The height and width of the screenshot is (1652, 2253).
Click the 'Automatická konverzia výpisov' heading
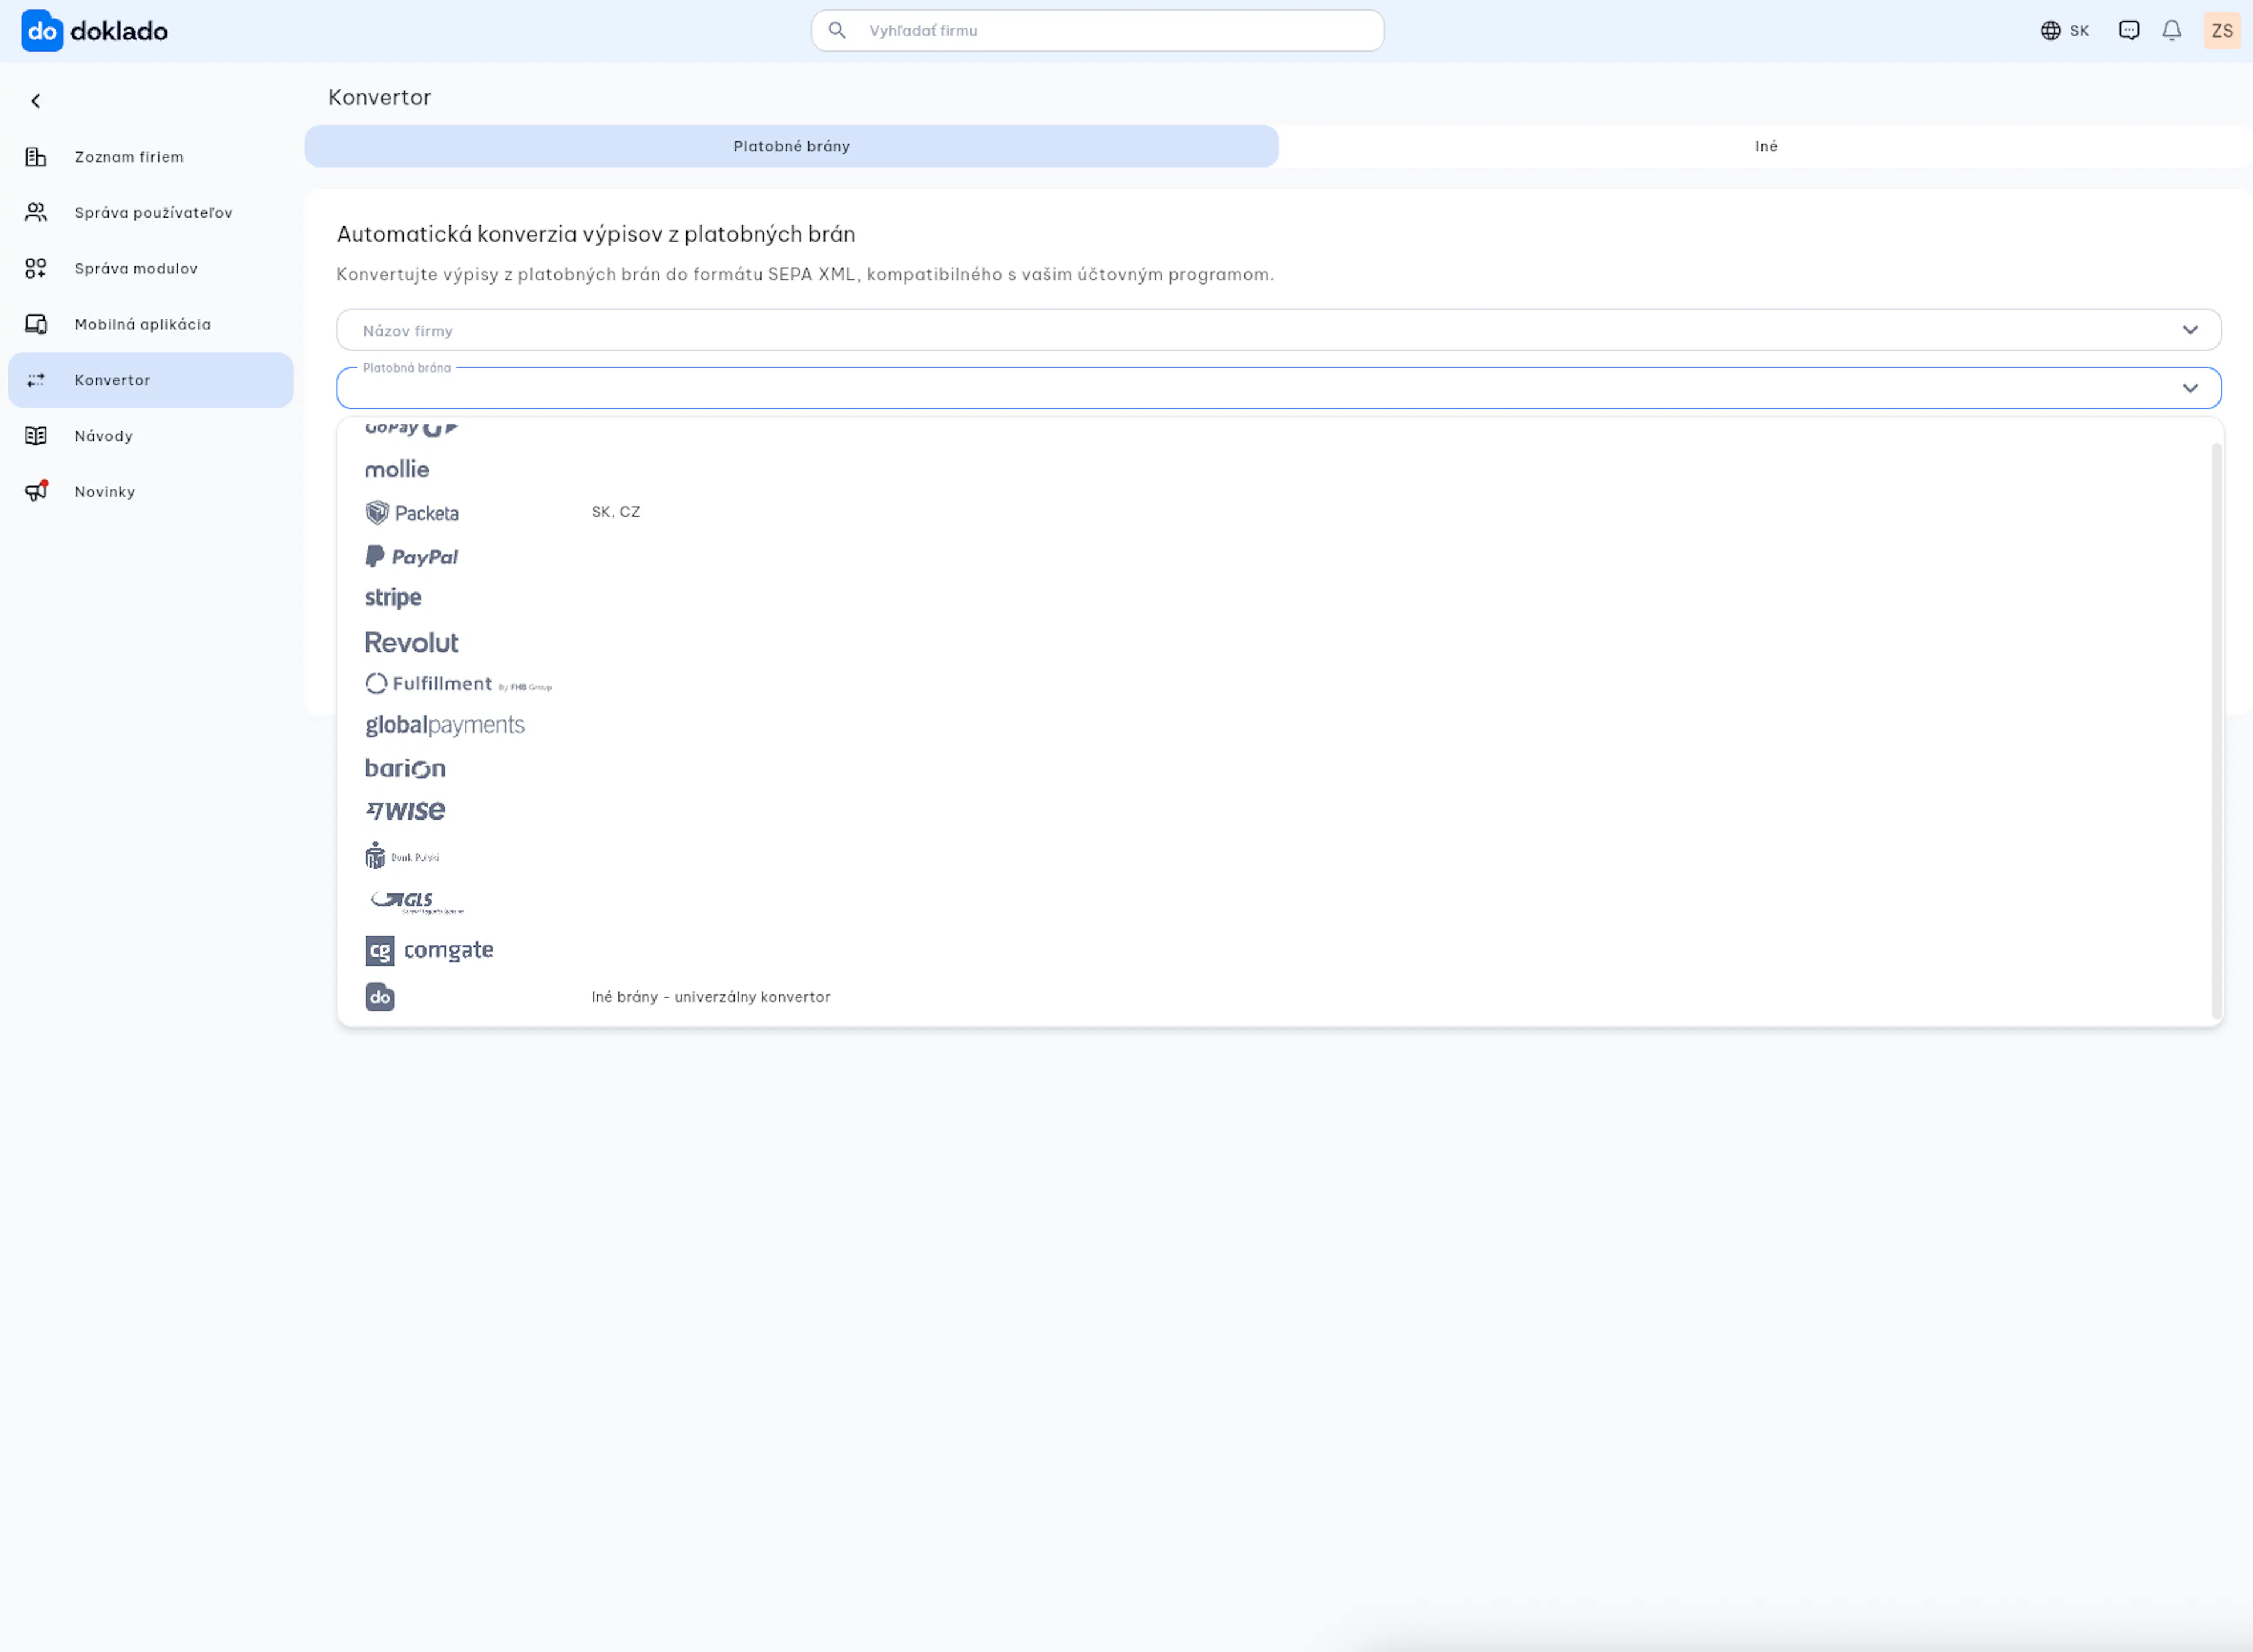(x=596, y=234)
